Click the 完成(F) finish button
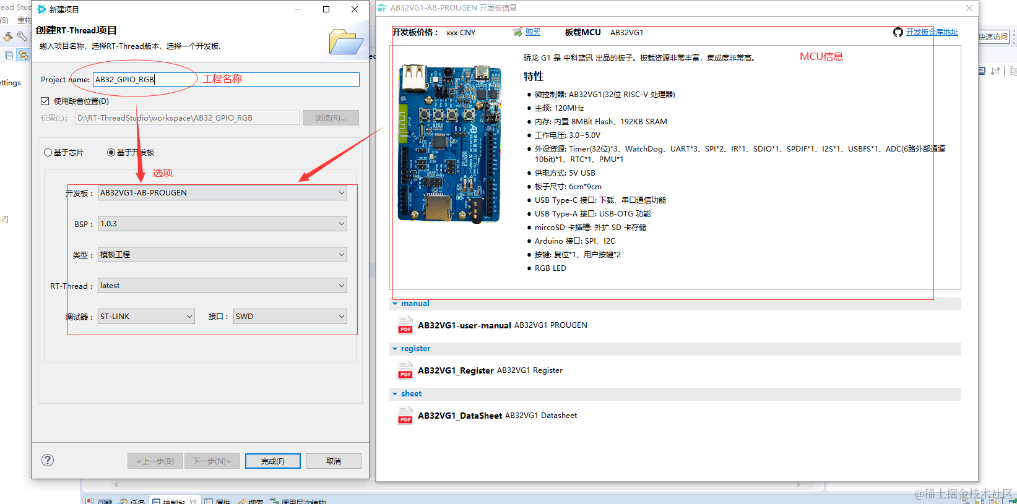 click(273, 461)
